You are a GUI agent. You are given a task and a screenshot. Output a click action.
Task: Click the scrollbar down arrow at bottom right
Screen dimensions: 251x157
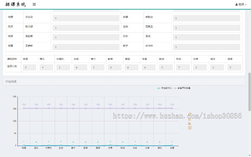pyautogui.click(x=249, y=155)
